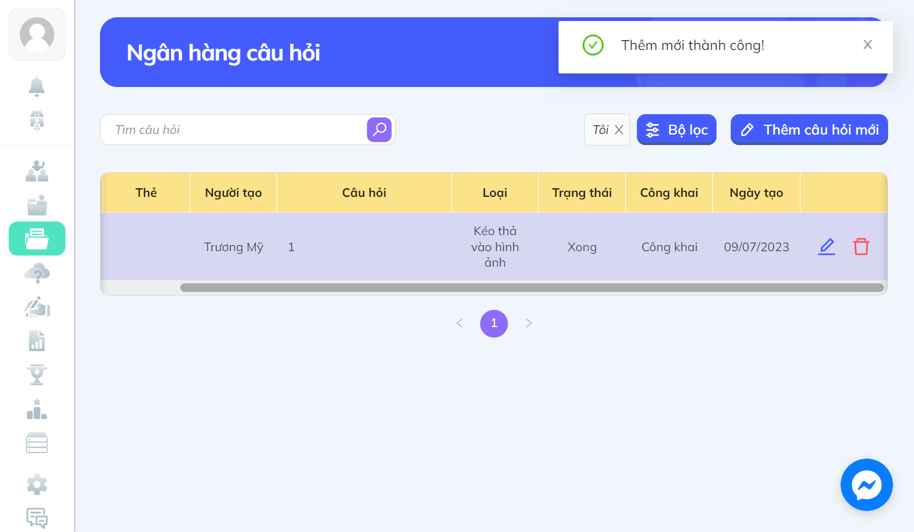Go to next page arrow
The height and width of the screenshot is (532, 914).
pos(529,323)
